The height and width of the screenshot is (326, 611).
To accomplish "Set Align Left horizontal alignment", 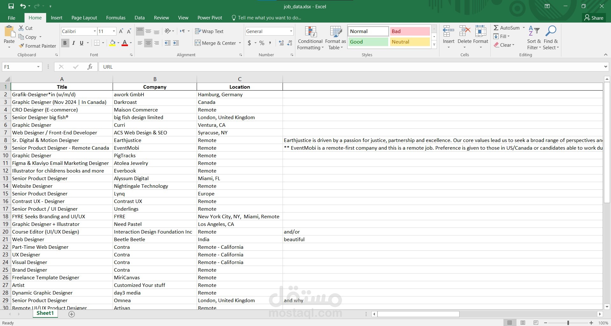I will pos(140,43).
